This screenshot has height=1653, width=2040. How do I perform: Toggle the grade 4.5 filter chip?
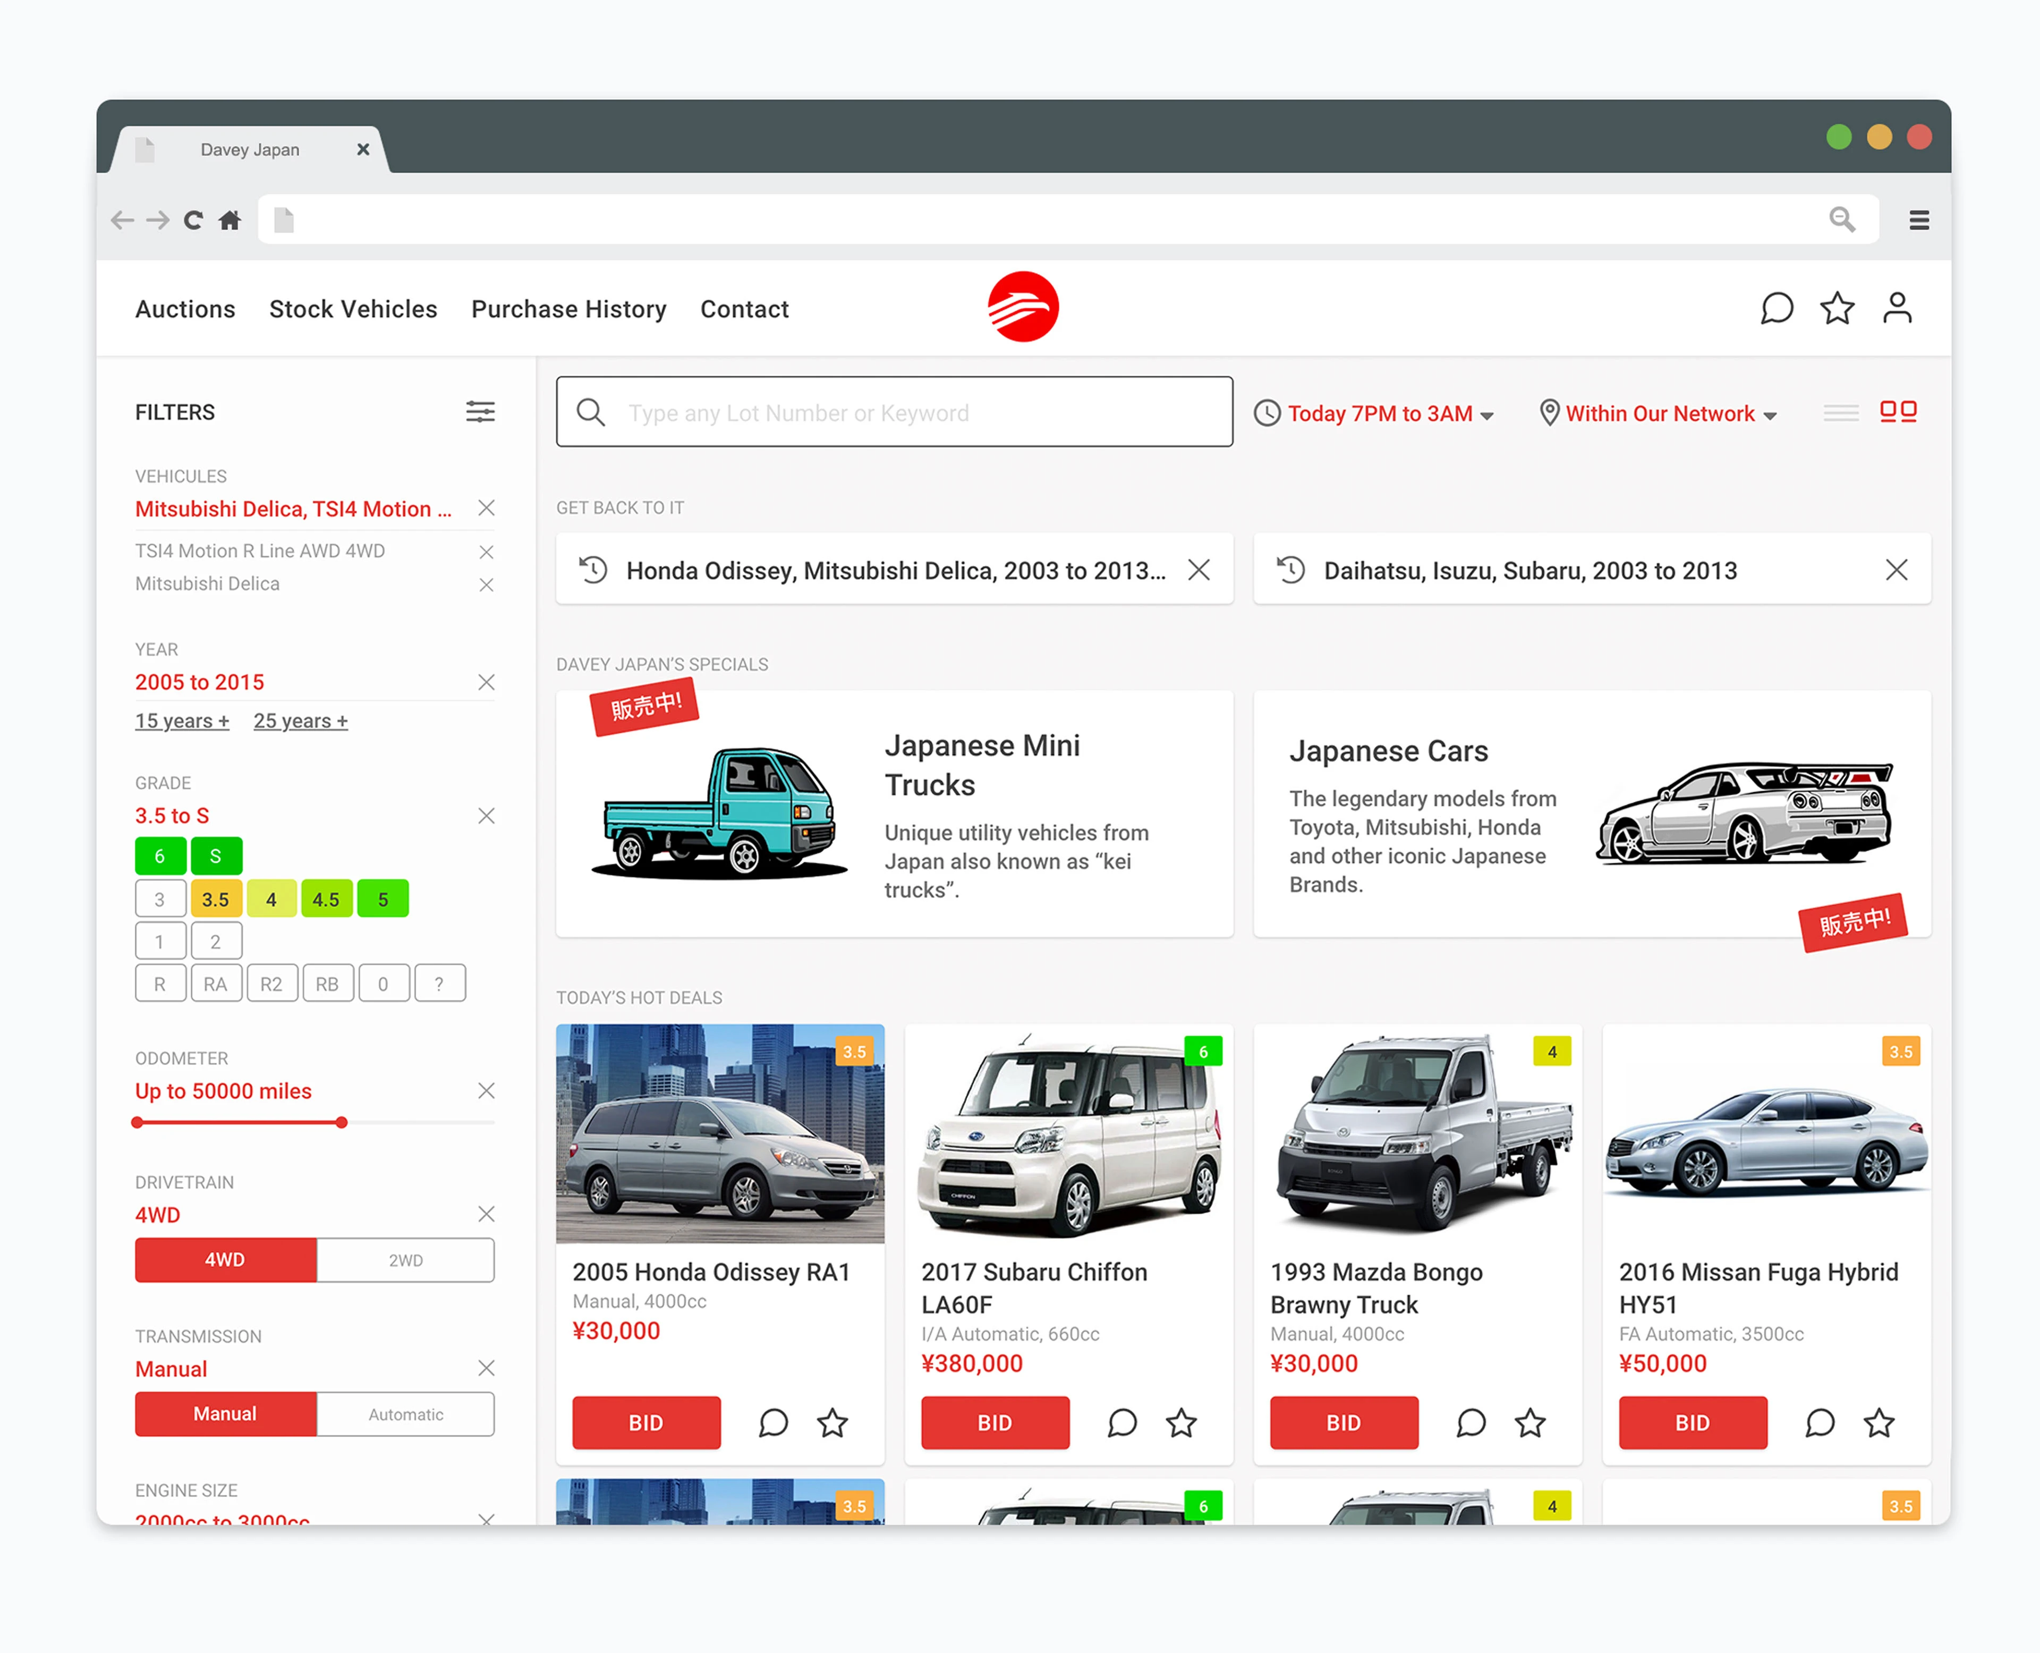(326, 899)
